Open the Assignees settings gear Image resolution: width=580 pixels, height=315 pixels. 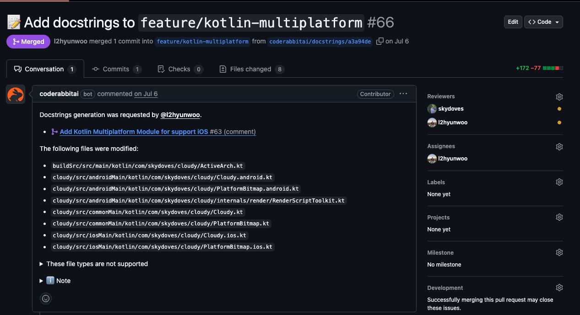pos(559,147)
